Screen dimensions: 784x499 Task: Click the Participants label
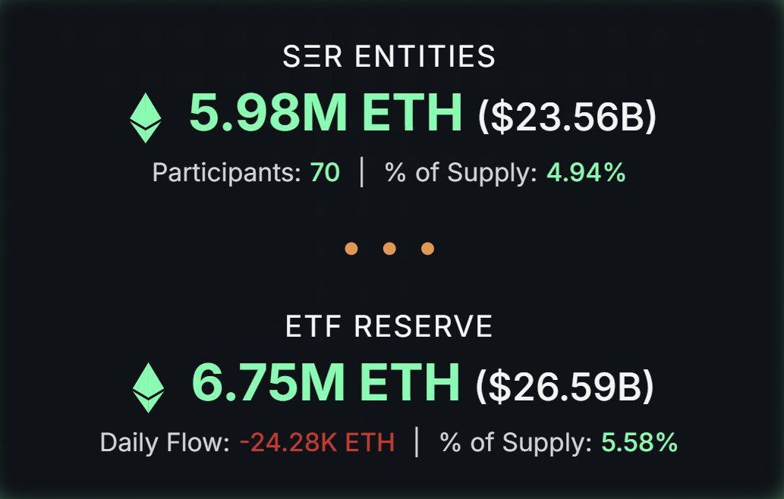[226, 173]
